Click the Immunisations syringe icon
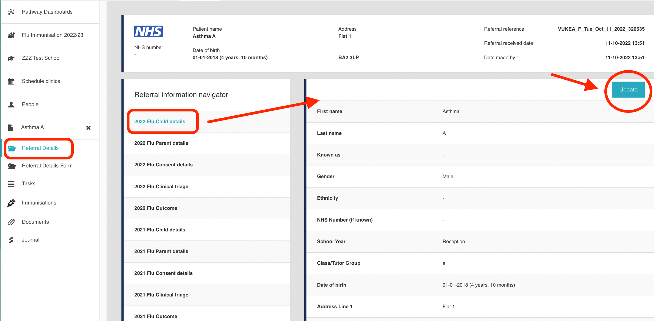The height and width of the screenshot is (321, 654). (x=11, y=203)
